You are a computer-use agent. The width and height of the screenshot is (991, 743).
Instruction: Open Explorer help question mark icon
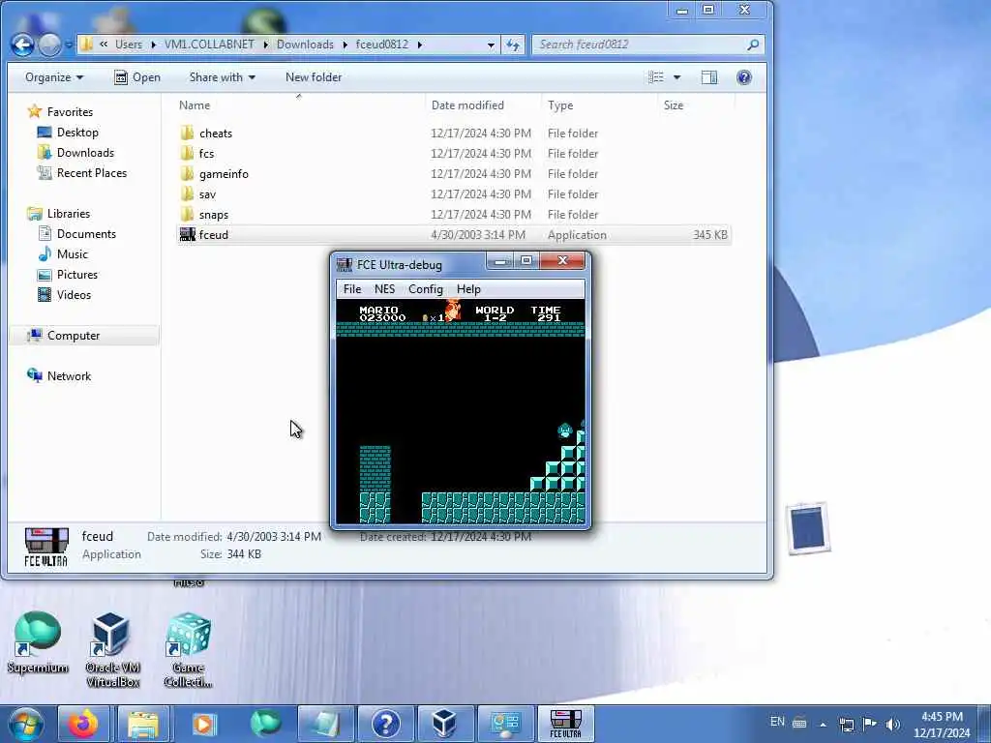pos(744,77)
